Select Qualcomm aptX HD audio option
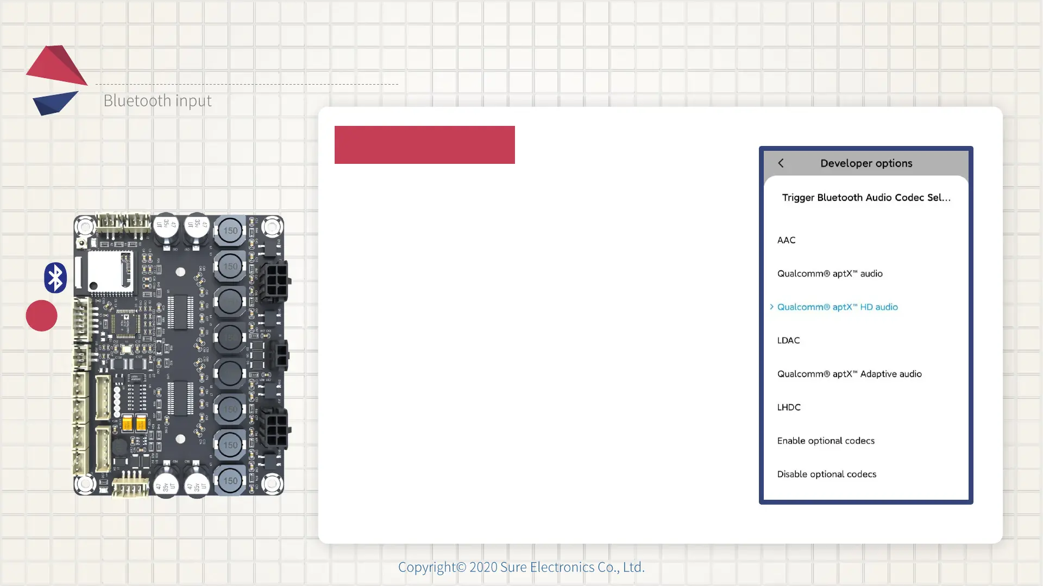Viewport: 1043px width, 586px height. click(x=837, y=307)
